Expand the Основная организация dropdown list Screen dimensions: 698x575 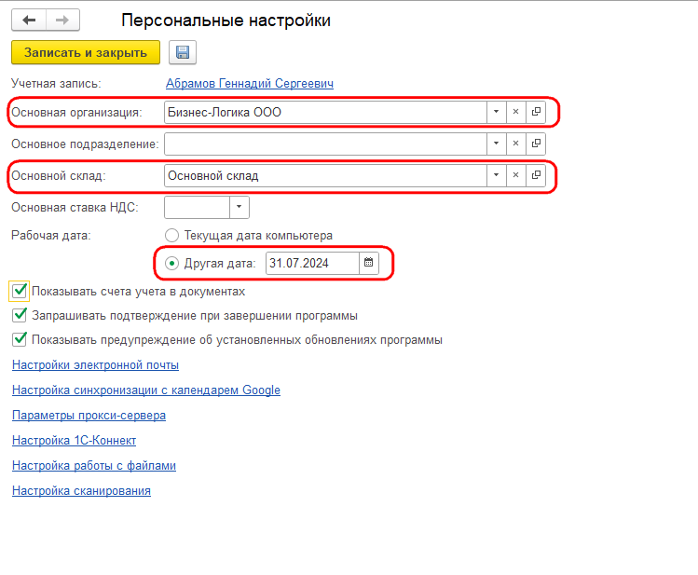[496, 112]
